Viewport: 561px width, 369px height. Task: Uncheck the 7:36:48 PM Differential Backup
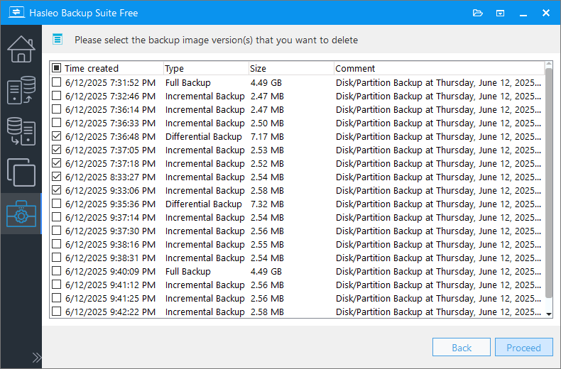pyautogui.click(x=57, y=136)
